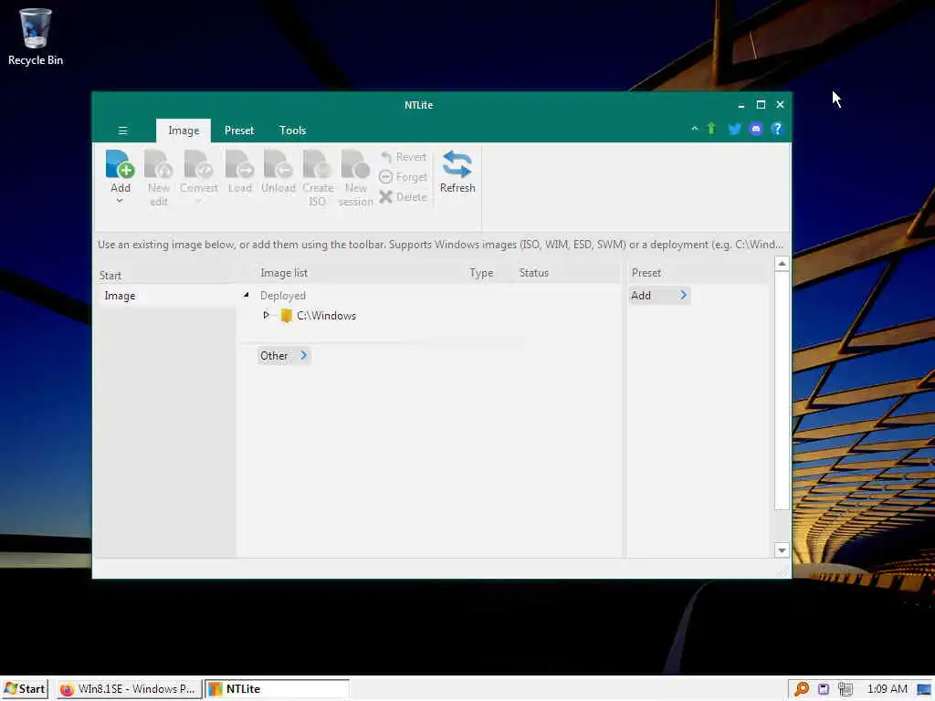Open the Twitter bird icon link
The height and width of the screenshot is (701, 935).
[x=734, y=129]
